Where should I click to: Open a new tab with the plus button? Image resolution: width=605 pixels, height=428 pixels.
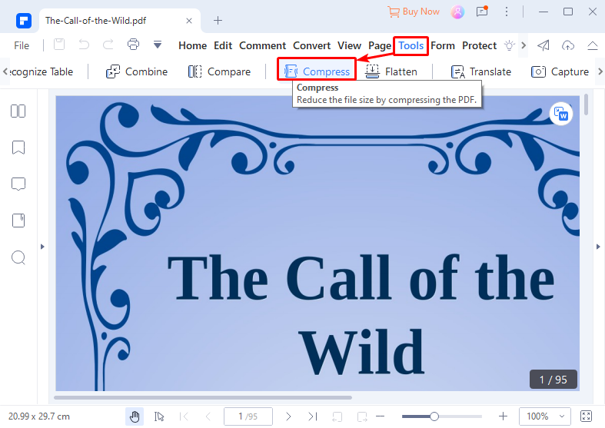pos(218,21)
